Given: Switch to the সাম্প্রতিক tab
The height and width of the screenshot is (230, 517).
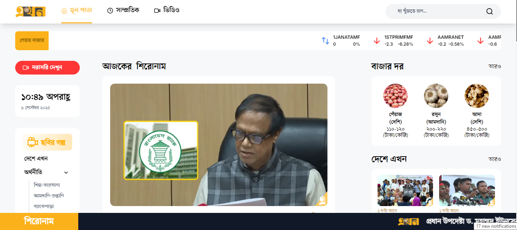Looking at the screenshot, I should pos(123,10).
